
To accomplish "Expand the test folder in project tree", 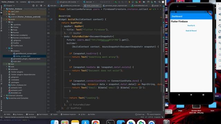I will coord(7,64).
